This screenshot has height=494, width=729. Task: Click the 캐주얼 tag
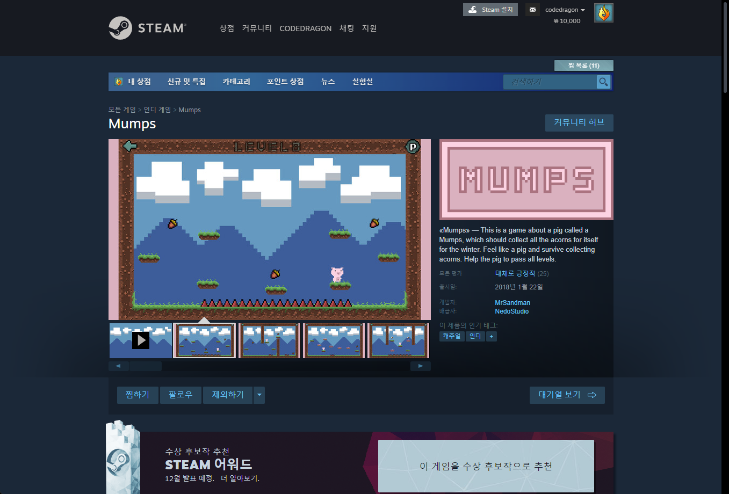(452, 336)
